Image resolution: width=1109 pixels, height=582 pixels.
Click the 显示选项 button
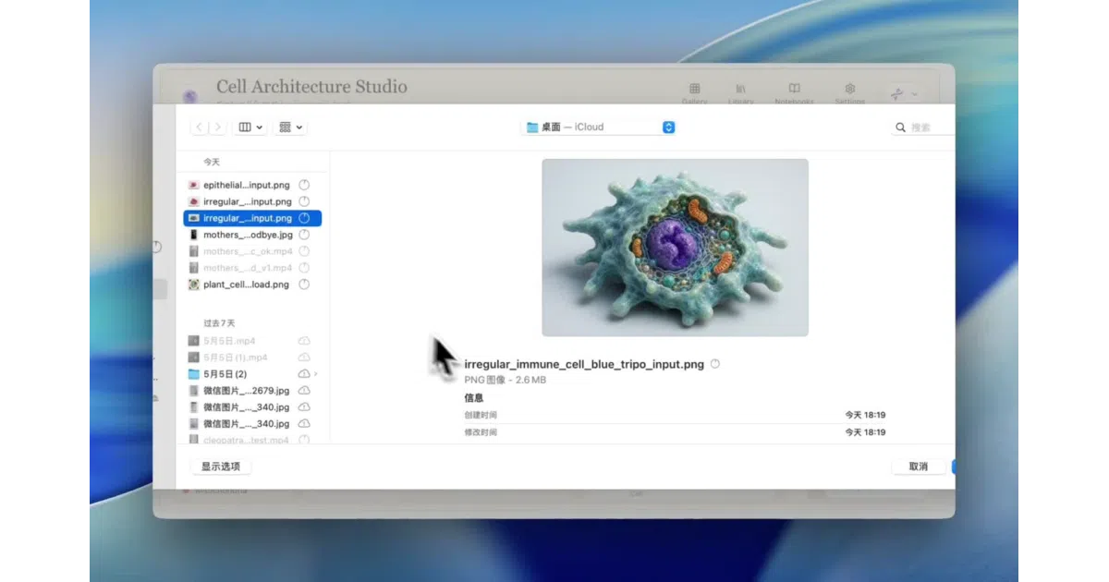point(221,467)
